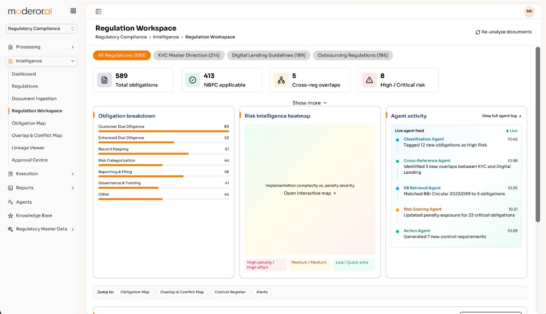The height and width of the screenshot is (314, 546).
Task: Click the Reports chart icon in sidebar
Action: pos(11,188)
